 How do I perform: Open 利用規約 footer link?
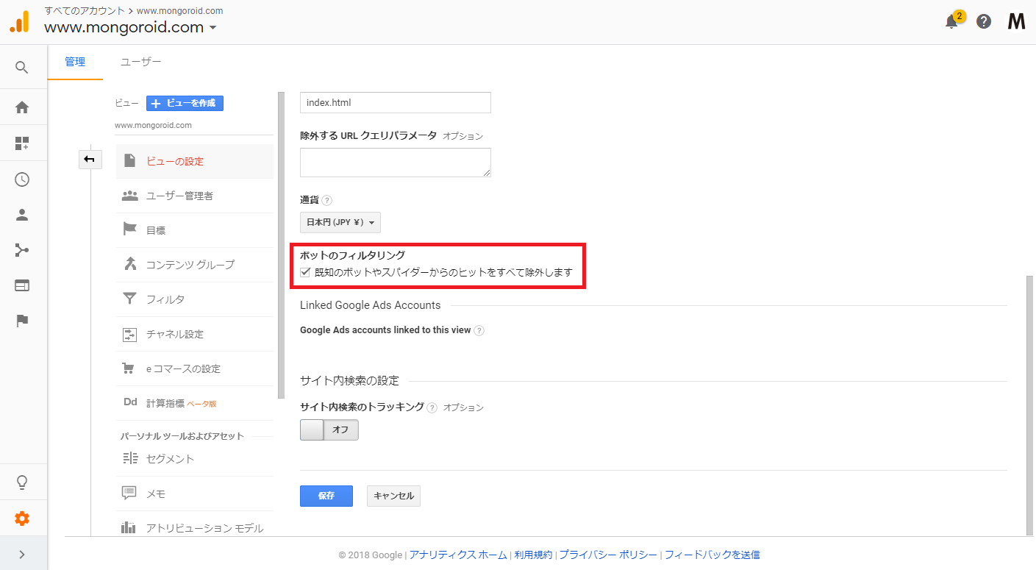533,555
